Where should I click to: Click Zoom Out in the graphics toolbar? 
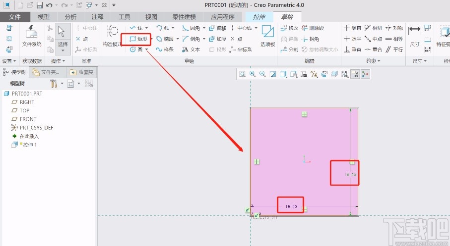click(262, 74)
